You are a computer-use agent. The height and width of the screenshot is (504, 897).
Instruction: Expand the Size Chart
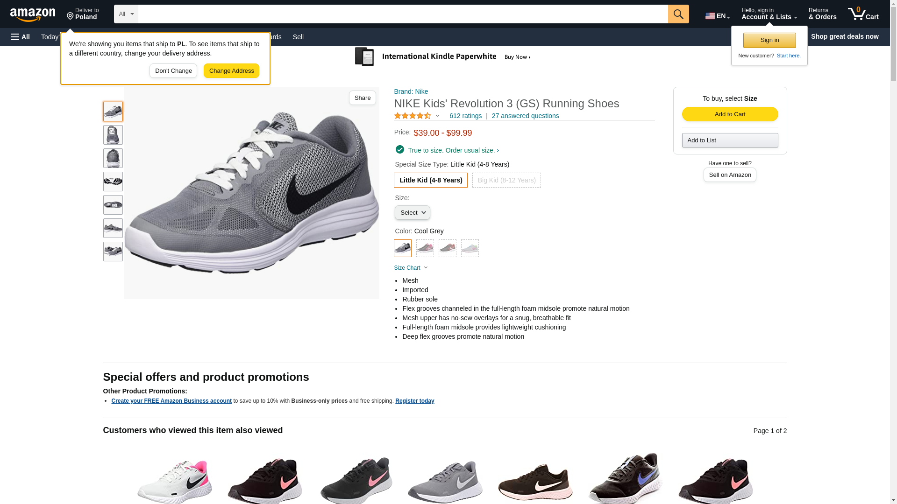[x=411, y=268]
